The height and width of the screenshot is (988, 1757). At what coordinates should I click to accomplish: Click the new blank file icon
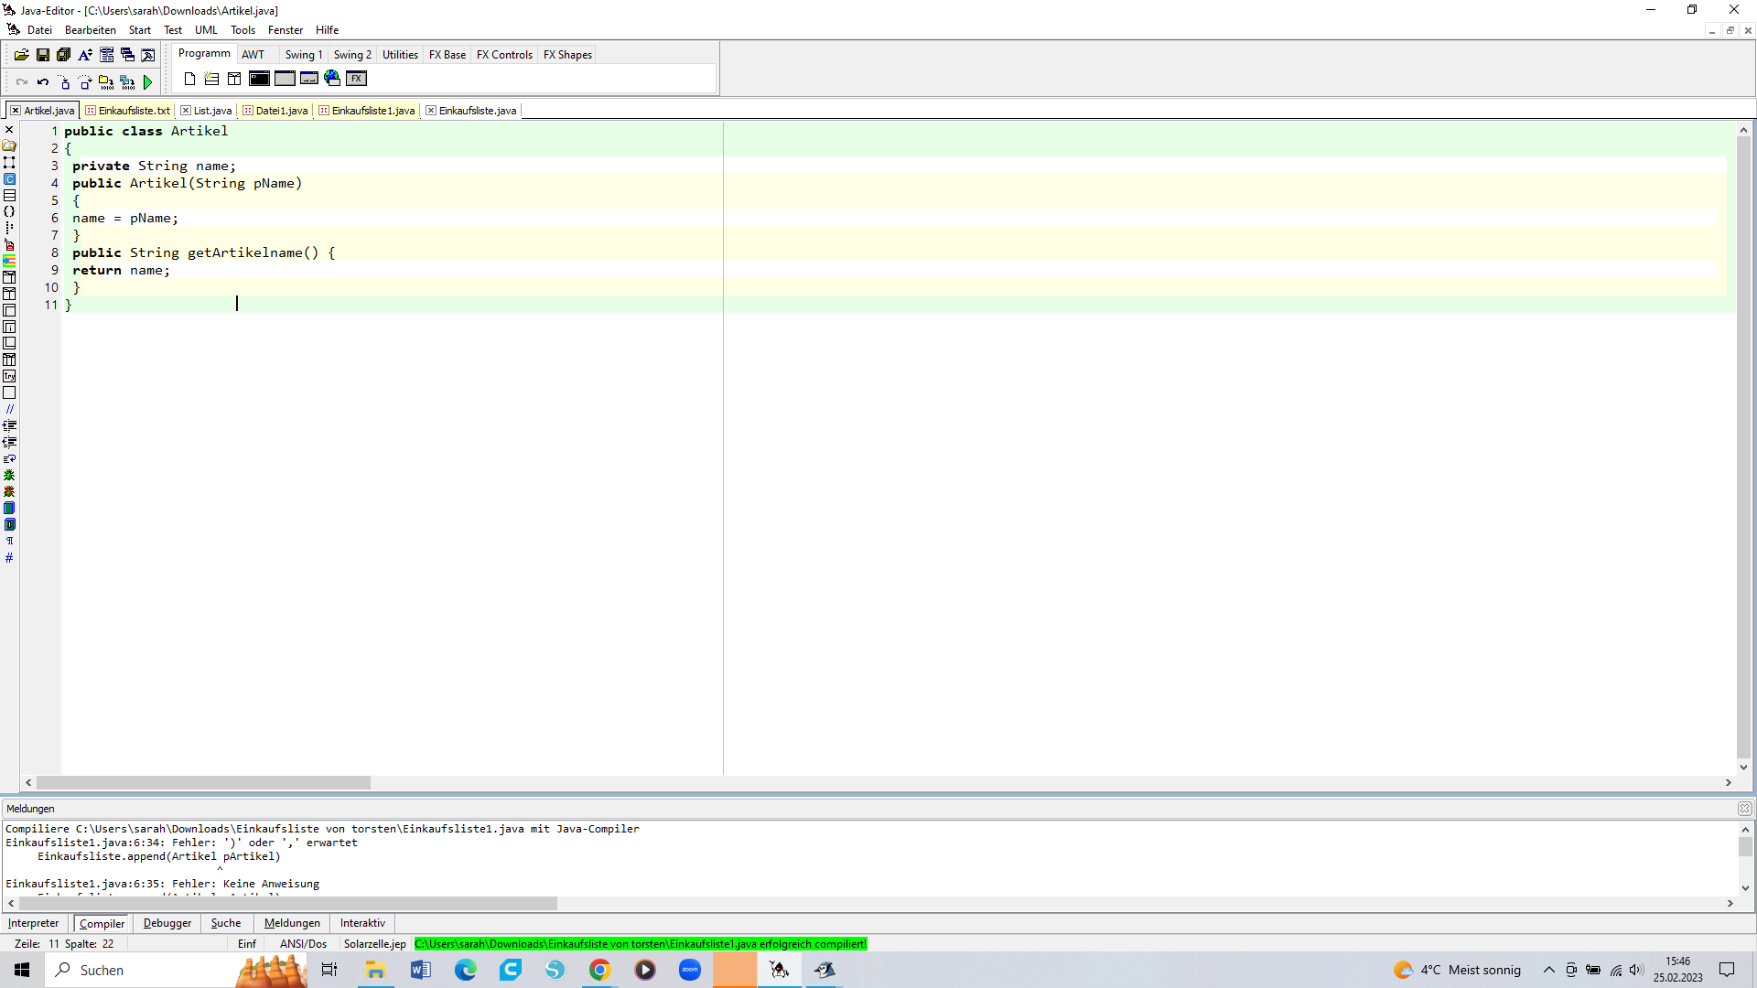189,79
